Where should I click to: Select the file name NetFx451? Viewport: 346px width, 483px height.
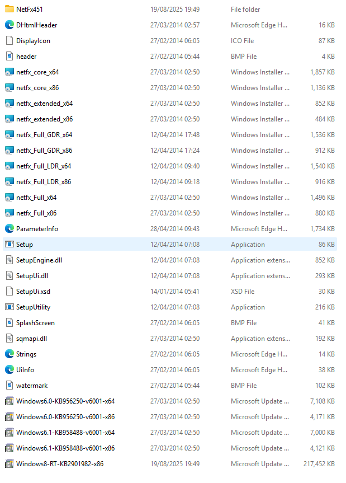pyautogui.click(x=30, y=10)
